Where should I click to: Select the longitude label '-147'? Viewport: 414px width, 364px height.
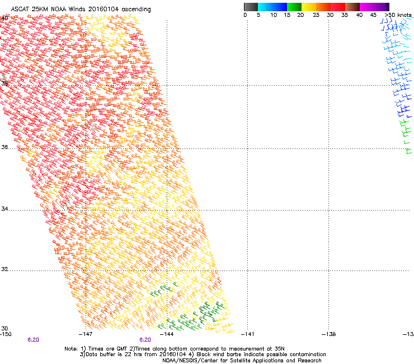(86, 334)
